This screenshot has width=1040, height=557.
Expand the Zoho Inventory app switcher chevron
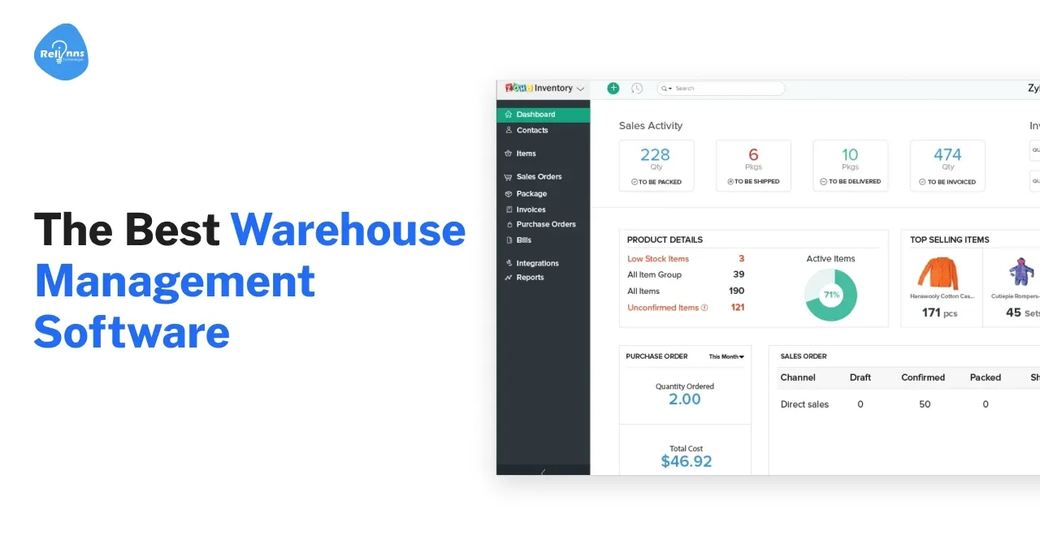point(580,88)
